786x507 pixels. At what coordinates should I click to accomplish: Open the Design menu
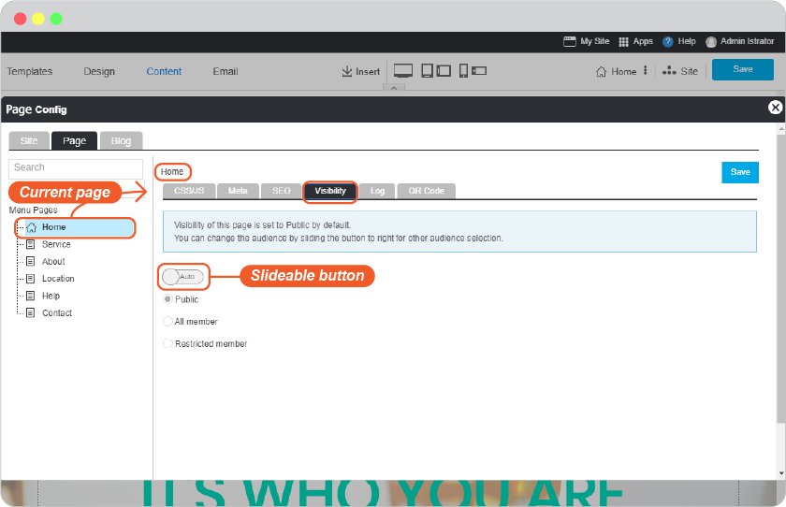(x=99, y=72)
